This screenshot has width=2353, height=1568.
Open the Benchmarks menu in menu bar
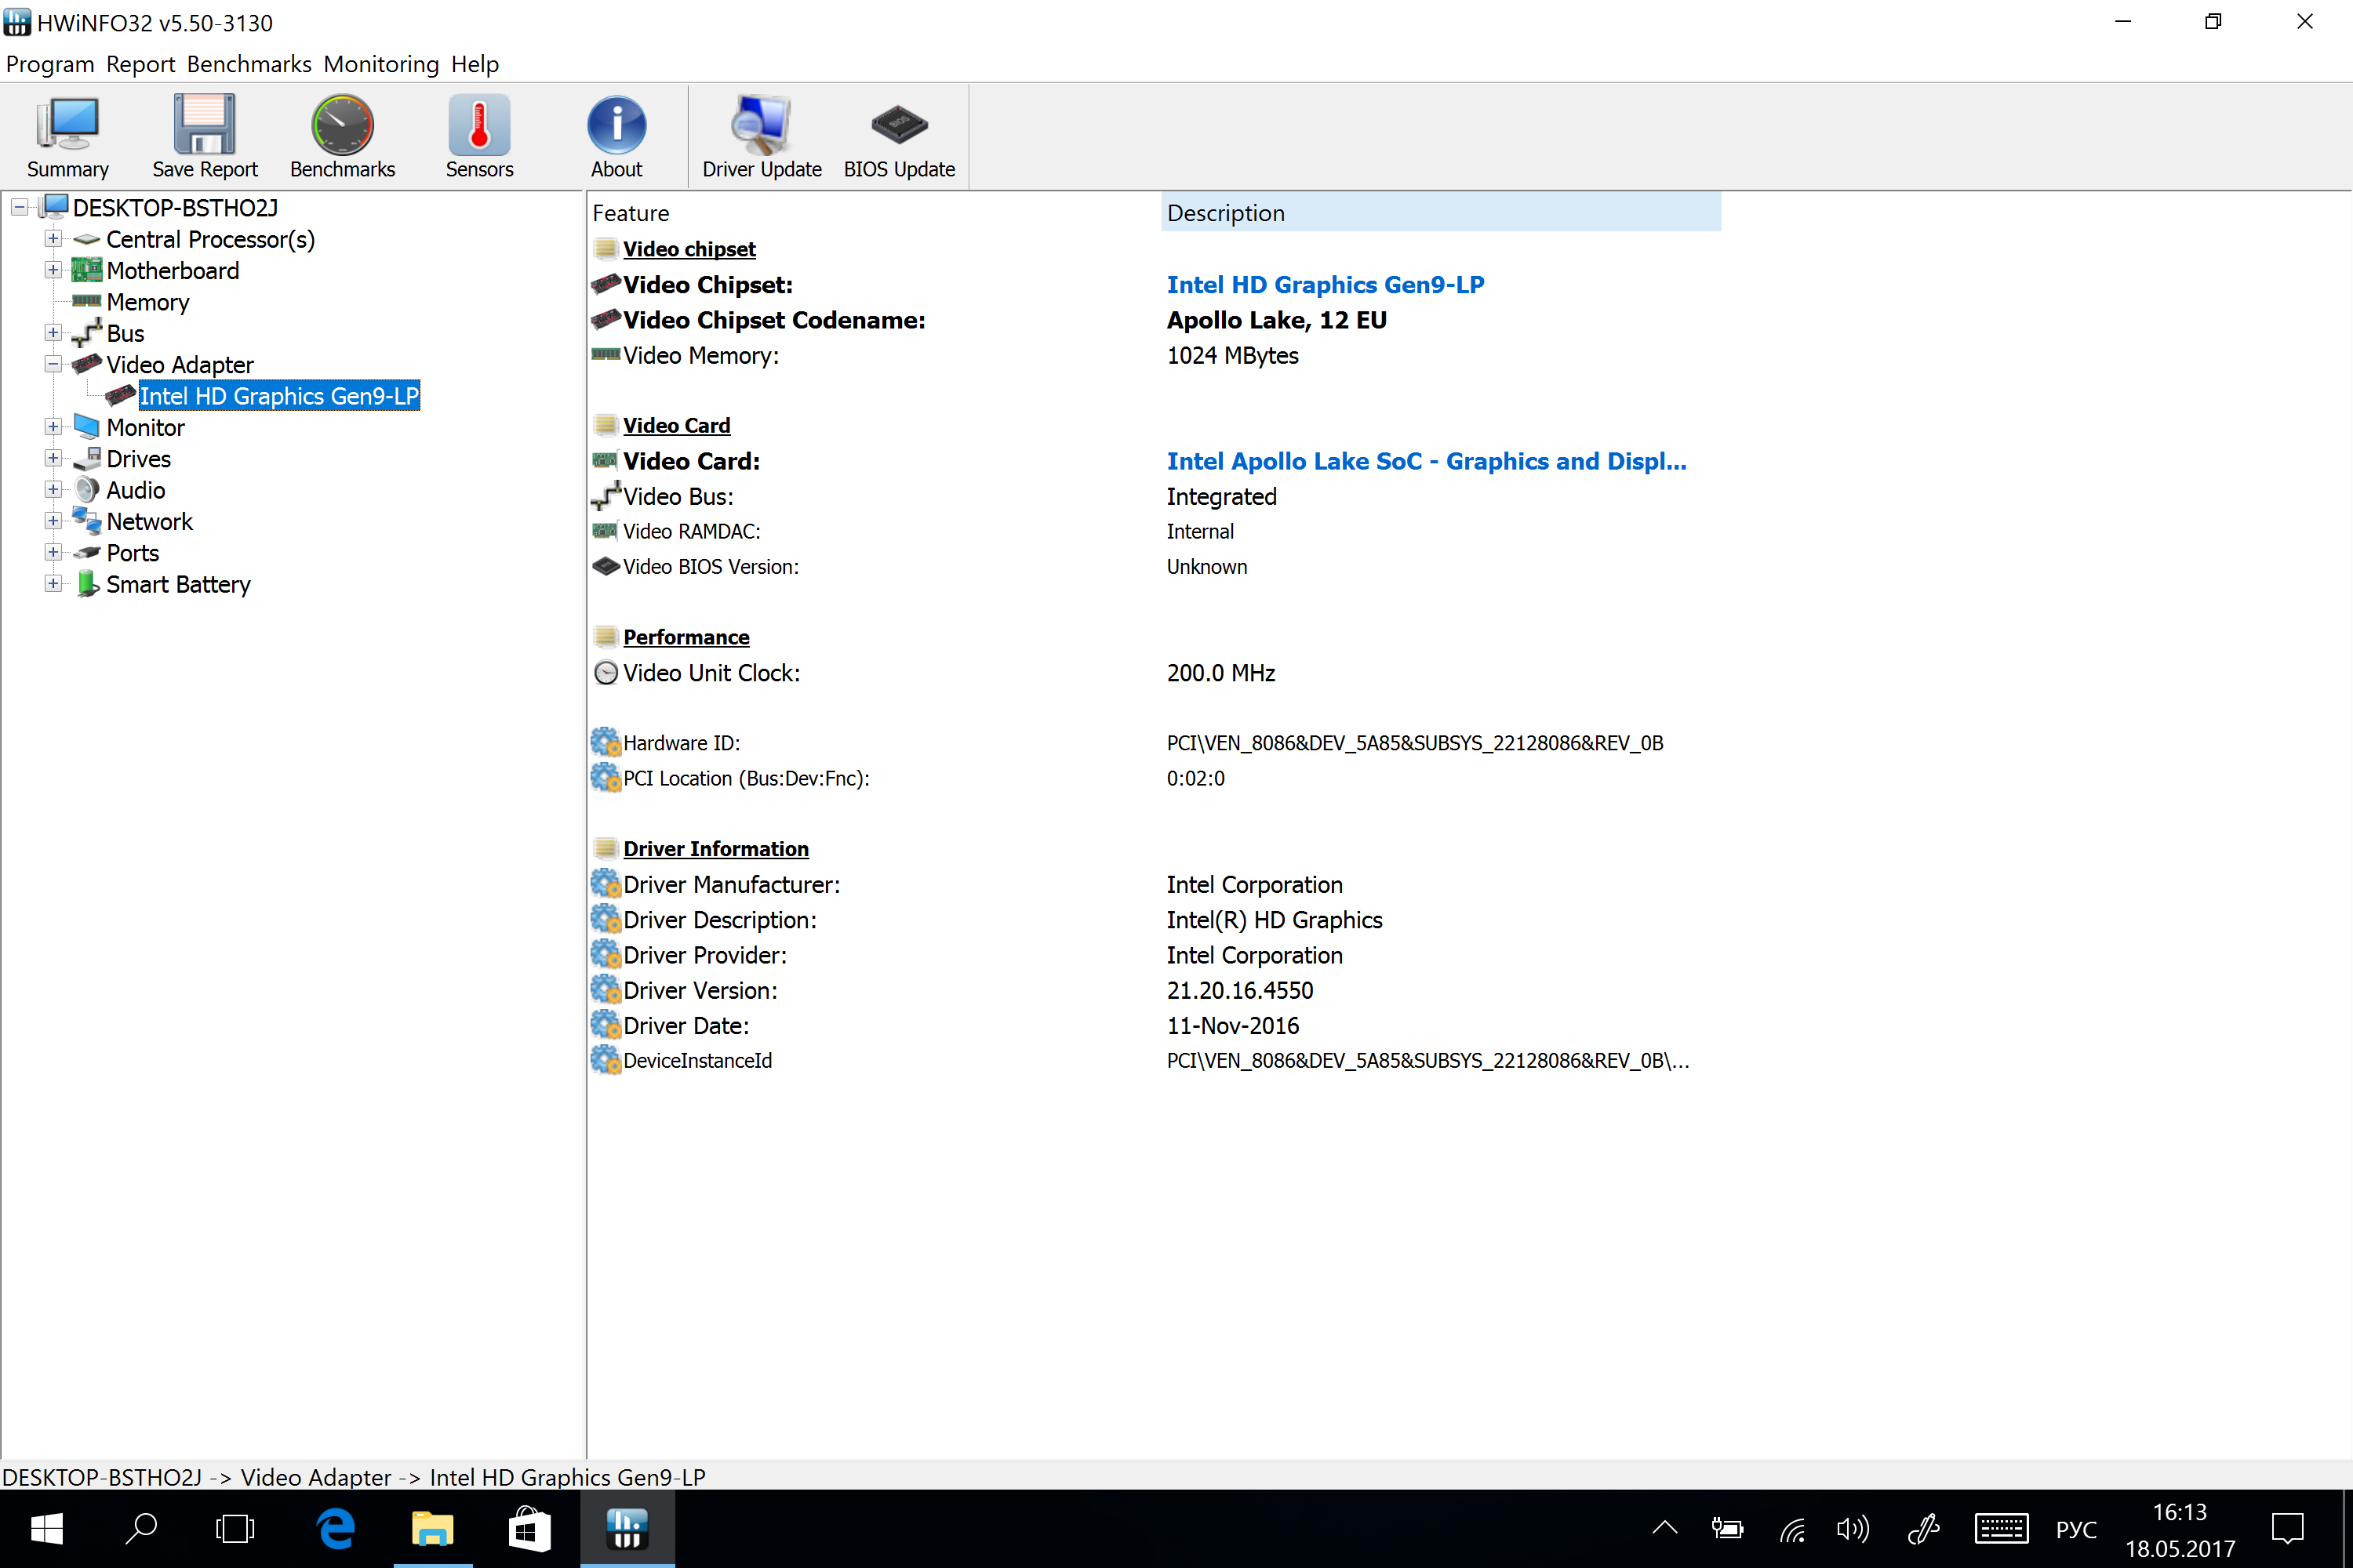click(x=249, y=64)
